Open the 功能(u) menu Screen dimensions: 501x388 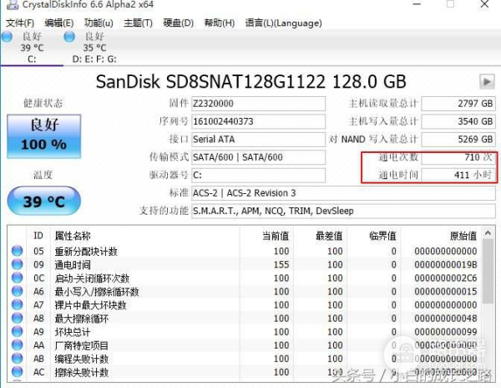pos(99,23)
